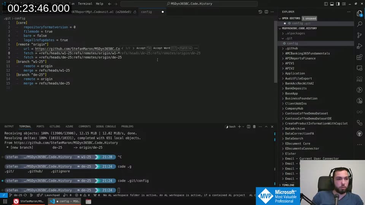Open config .git in Open Editors

(x=301, y=23)
